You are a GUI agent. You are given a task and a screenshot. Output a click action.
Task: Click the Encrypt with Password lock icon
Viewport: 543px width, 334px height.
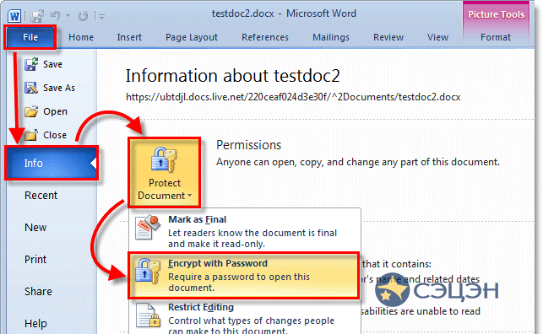[x=148, y=271]
